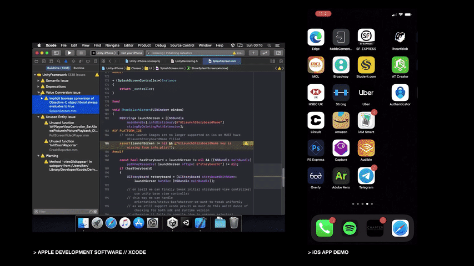
Task: Open the Unity-iPhone scheme selector
Action: [104, 53]
